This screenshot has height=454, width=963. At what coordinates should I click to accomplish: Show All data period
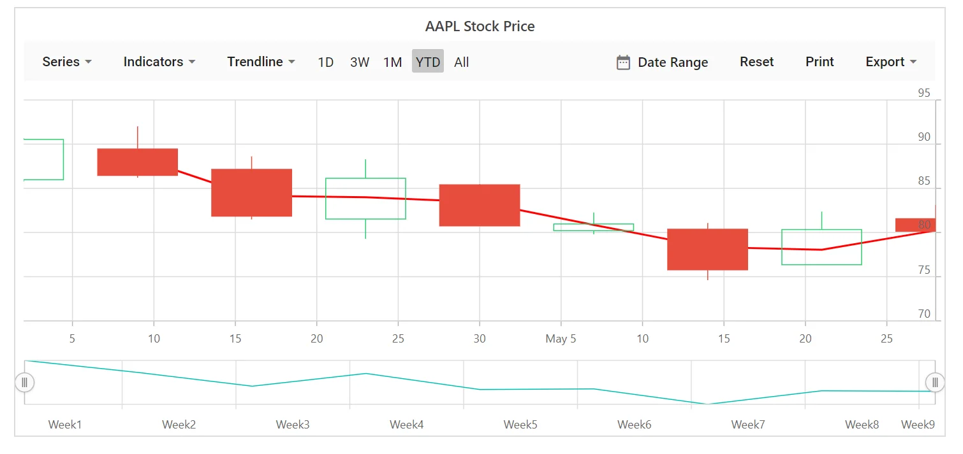[462, 62]
